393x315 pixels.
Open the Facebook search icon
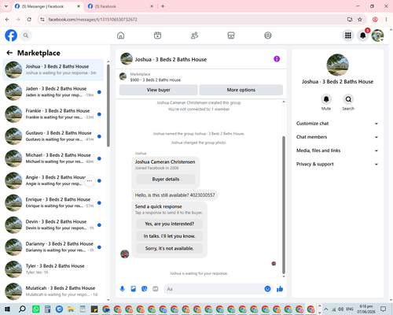26,35
